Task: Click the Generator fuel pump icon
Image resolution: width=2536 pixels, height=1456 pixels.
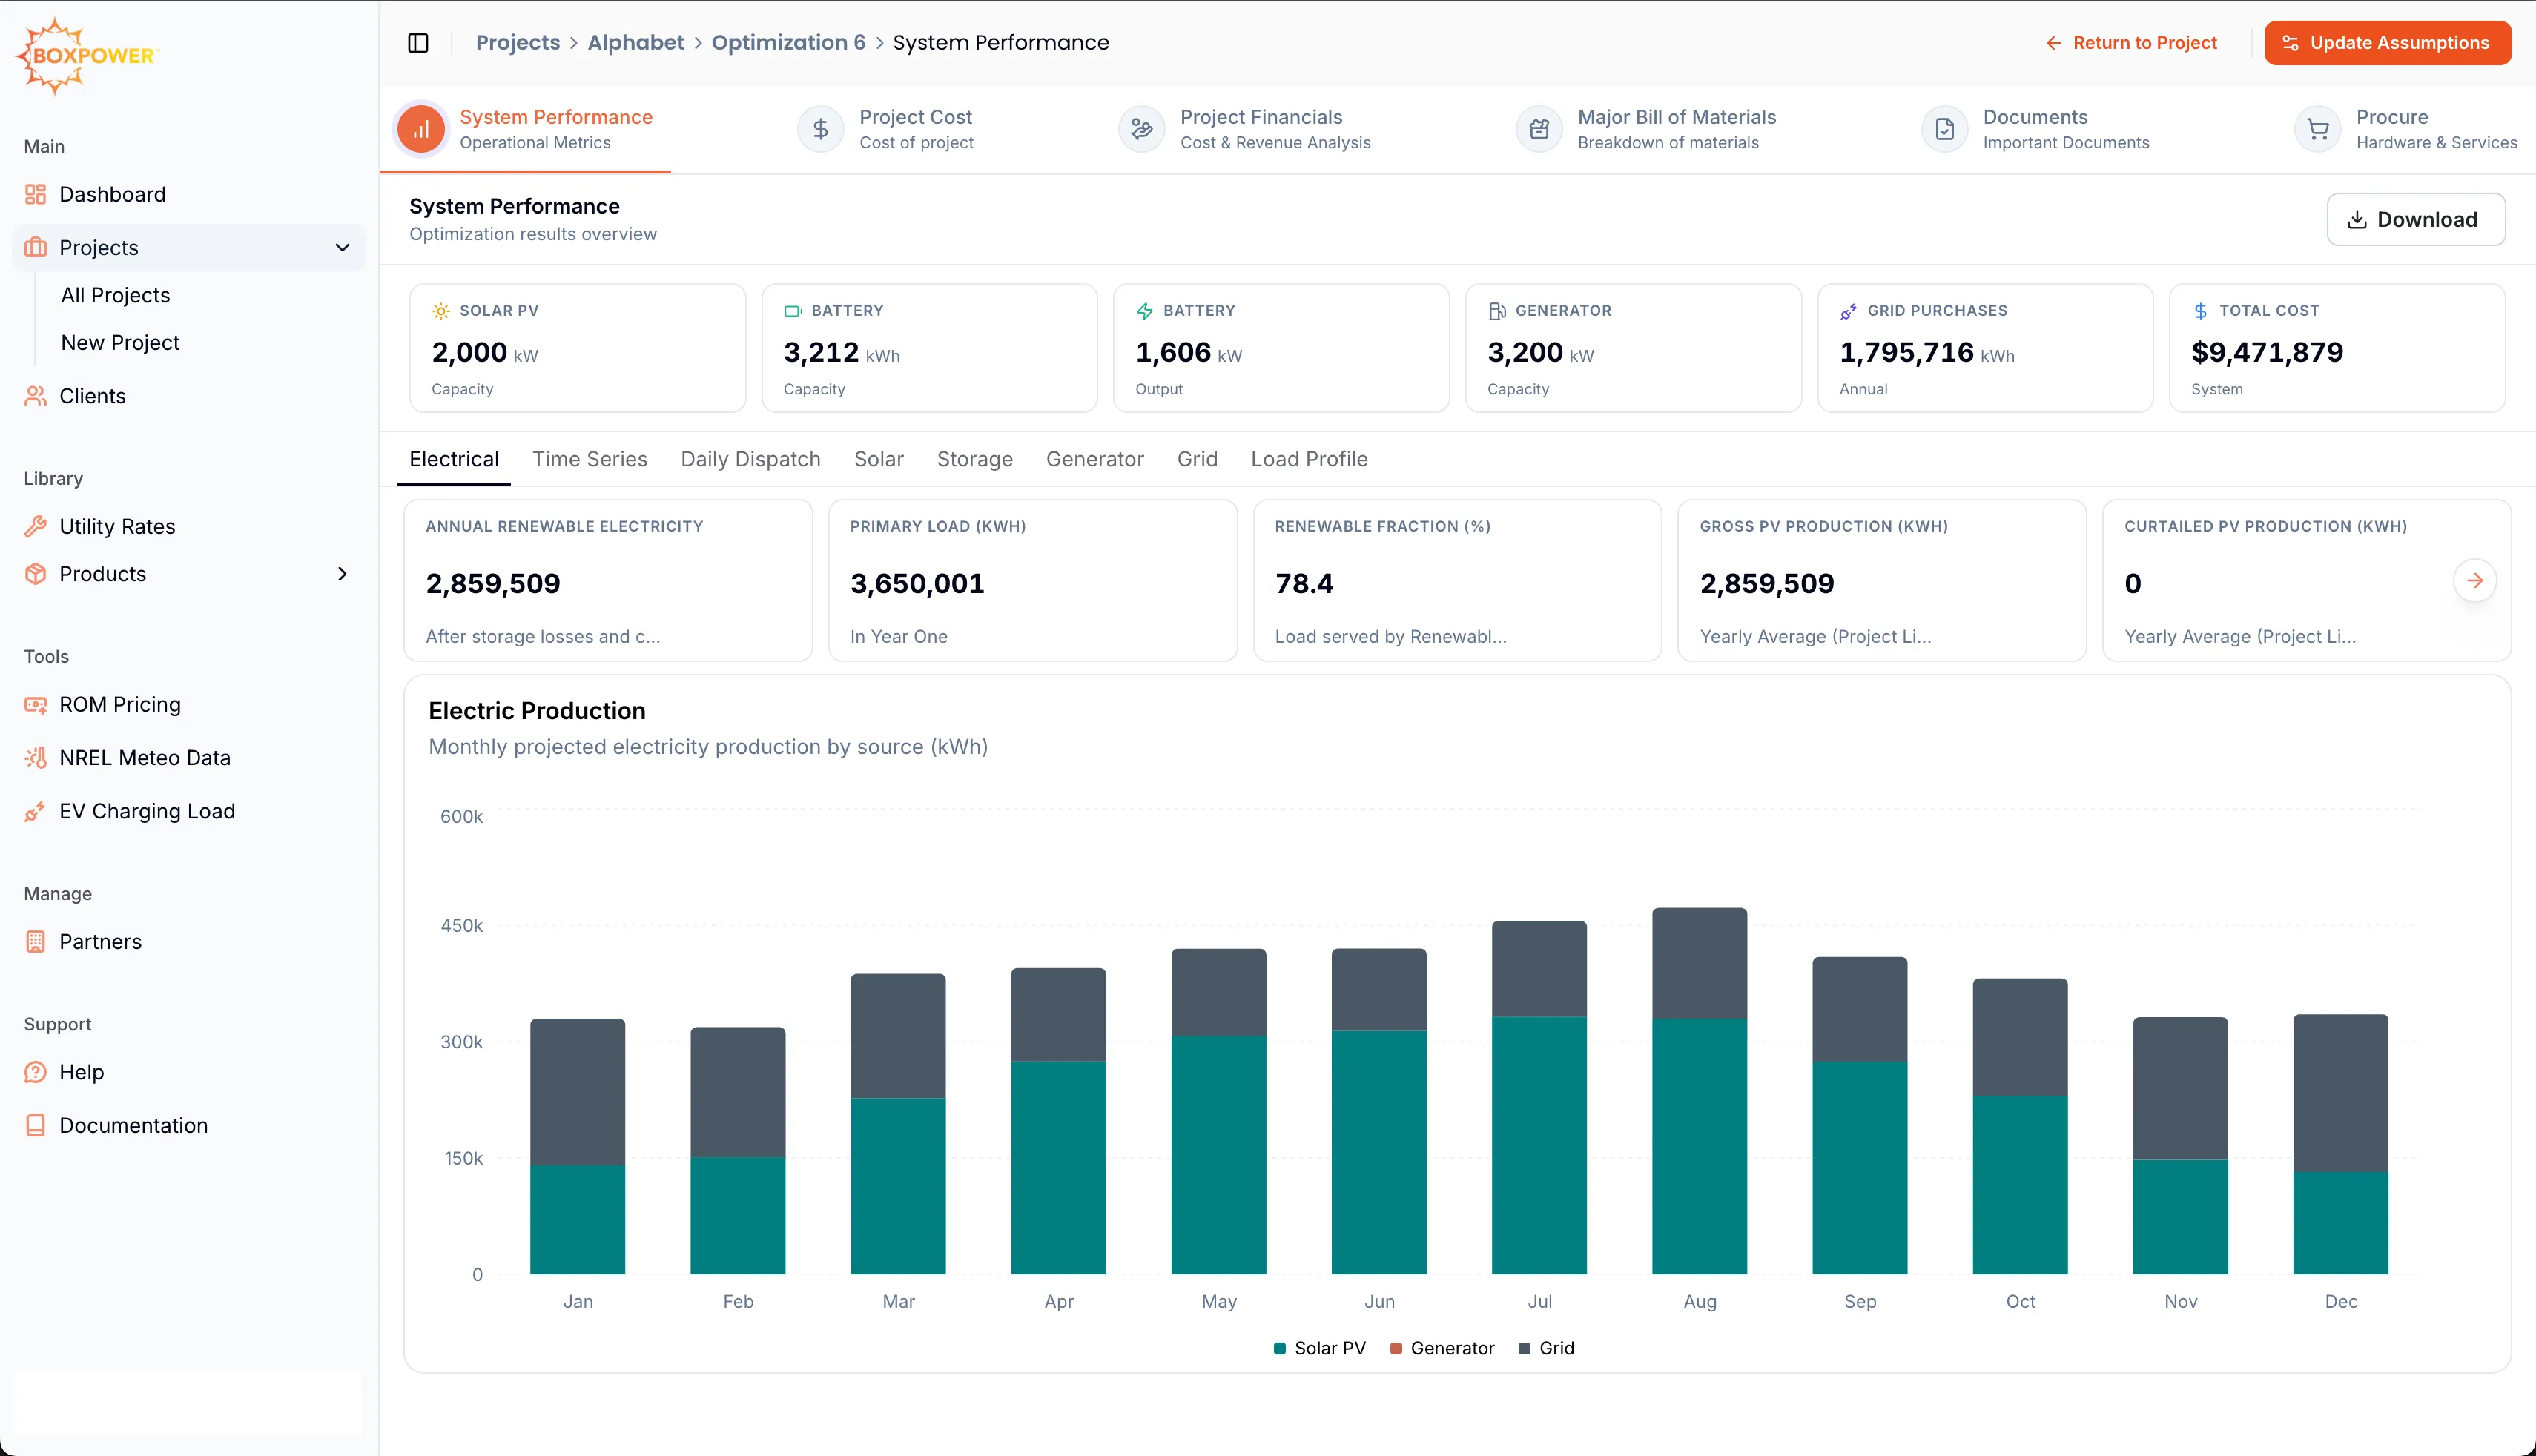Action: (1497, 311)
